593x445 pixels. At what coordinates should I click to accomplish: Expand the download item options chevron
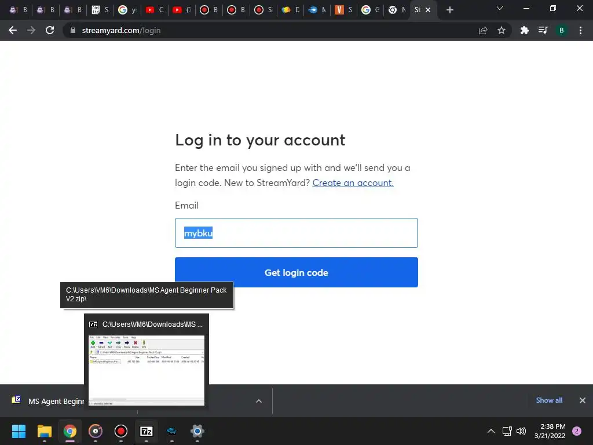[x=259, y=401]
